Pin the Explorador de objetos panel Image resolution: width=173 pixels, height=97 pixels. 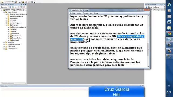pyautogui.click(x=23, y=4)
